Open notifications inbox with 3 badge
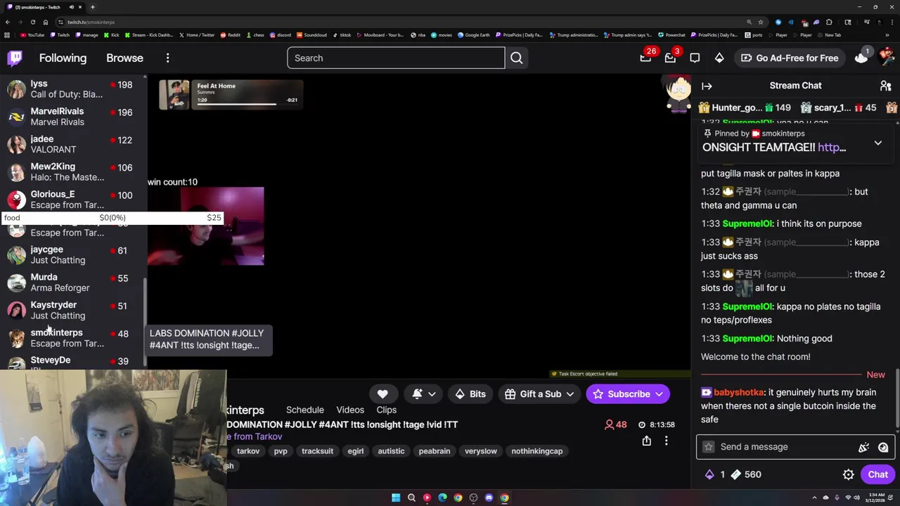 tap(670, 58)
